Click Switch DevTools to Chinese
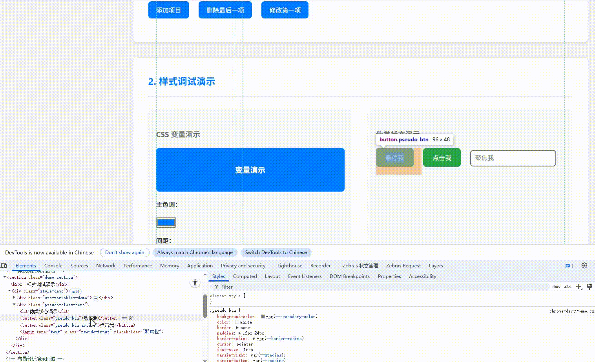This screenshot has height=362, width=595. tap(276, 252)
